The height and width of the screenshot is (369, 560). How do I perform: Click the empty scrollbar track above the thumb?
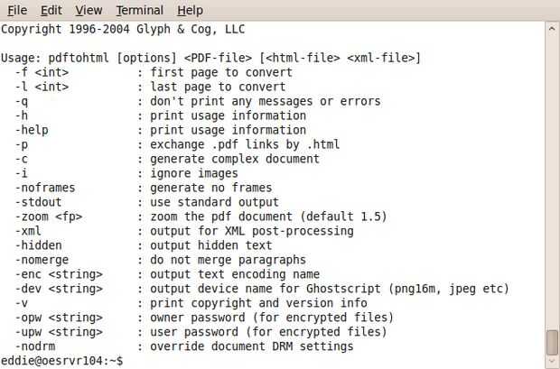click(x=552, y=180)
